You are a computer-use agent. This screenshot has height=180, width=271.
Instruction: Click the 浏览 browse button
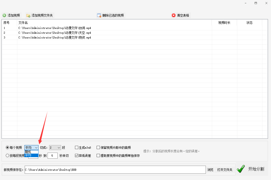point(210,170)
